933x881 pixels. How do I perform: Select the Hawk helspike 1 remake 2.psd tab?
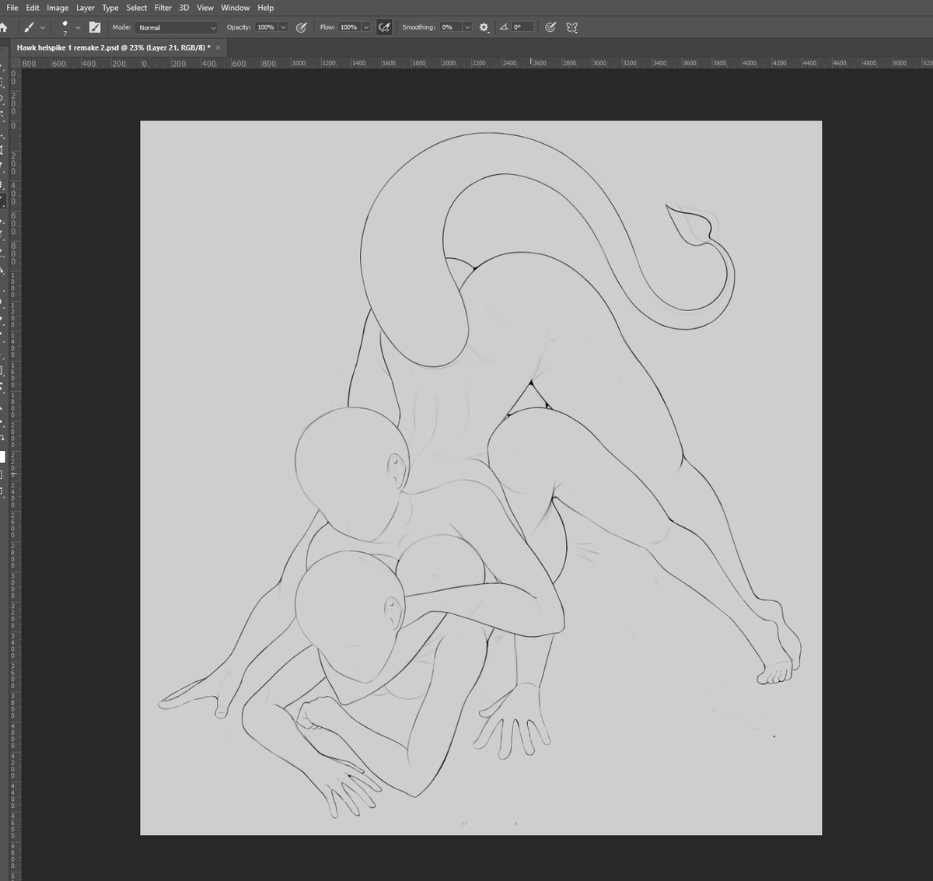point(118,47)
